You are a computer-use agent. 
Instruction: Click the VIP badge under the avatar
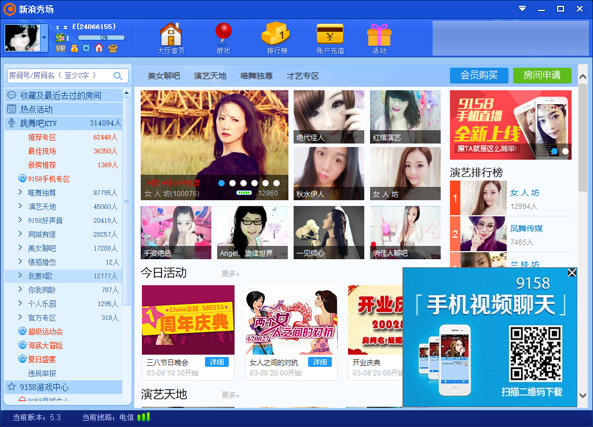click(x=60, y=48)
